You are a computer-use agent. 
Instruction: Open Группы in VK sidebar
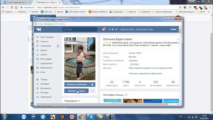tap(44, 55)
